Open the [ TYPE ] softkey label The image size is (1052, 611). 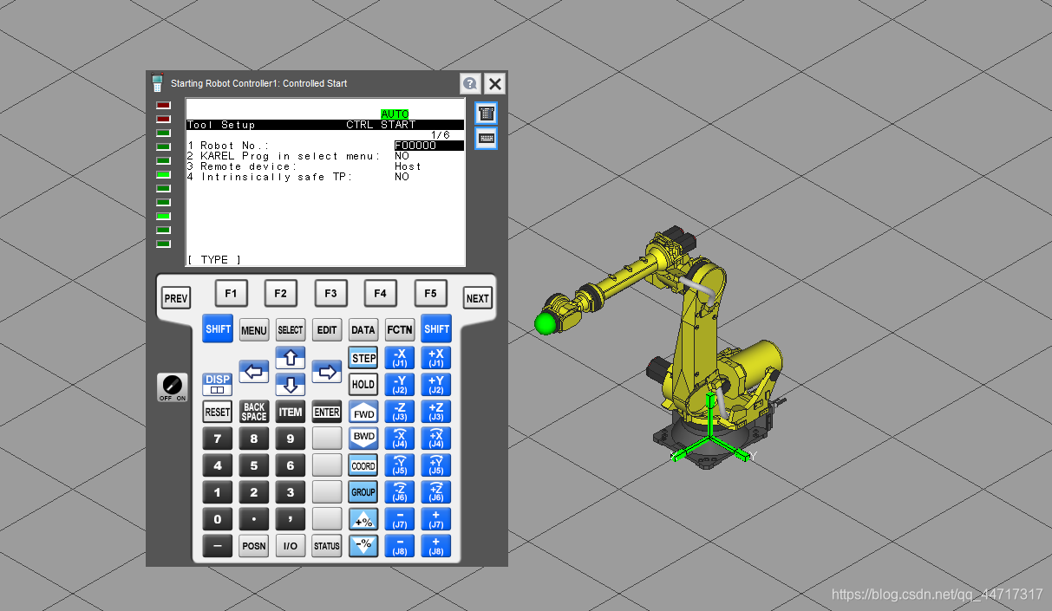tap(214, 260)
